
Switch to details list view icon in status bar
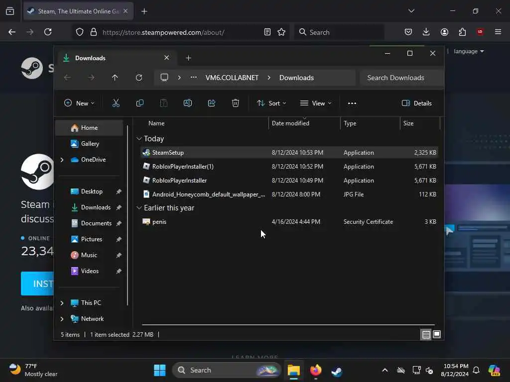426,334
